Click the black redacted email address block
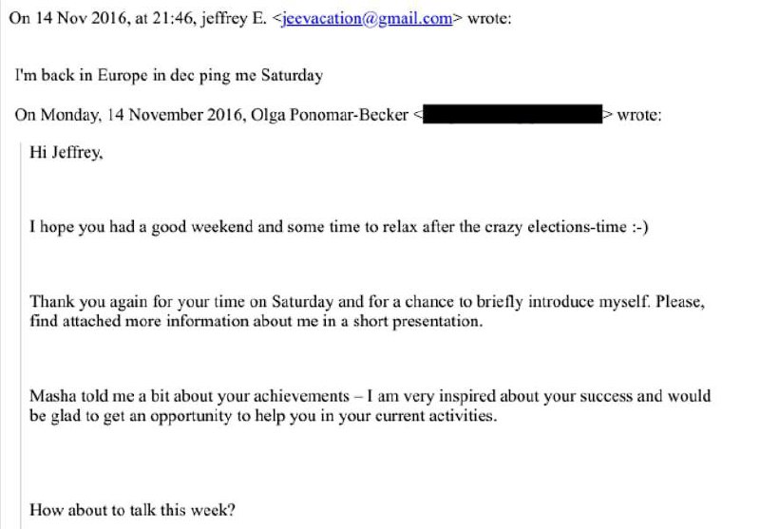 pos(514,116)
